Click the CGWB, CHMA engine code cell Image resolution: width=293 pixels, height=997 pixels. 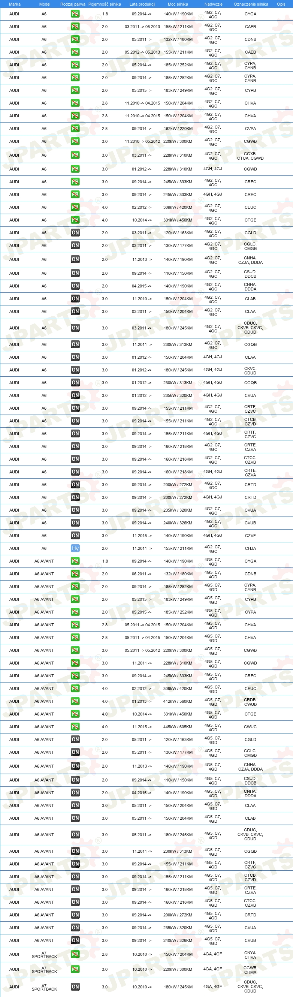pyautogui.click(x=250, y=970)
